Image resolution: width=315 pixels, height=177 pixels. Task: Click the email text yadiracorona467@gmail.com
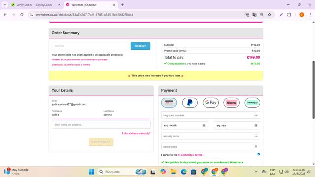click(68, 104)
